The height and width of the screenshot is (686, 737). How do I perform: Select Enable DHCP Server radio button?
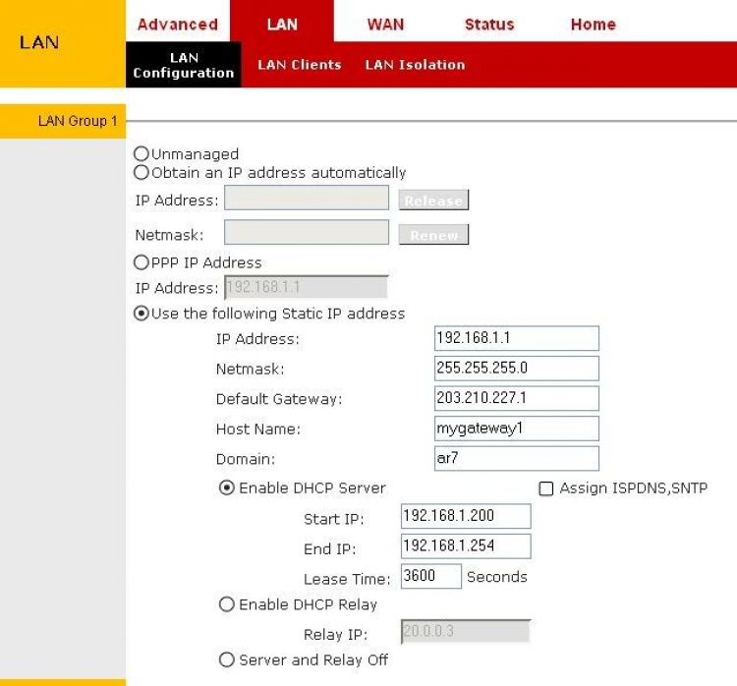click(x=227, y=487)
